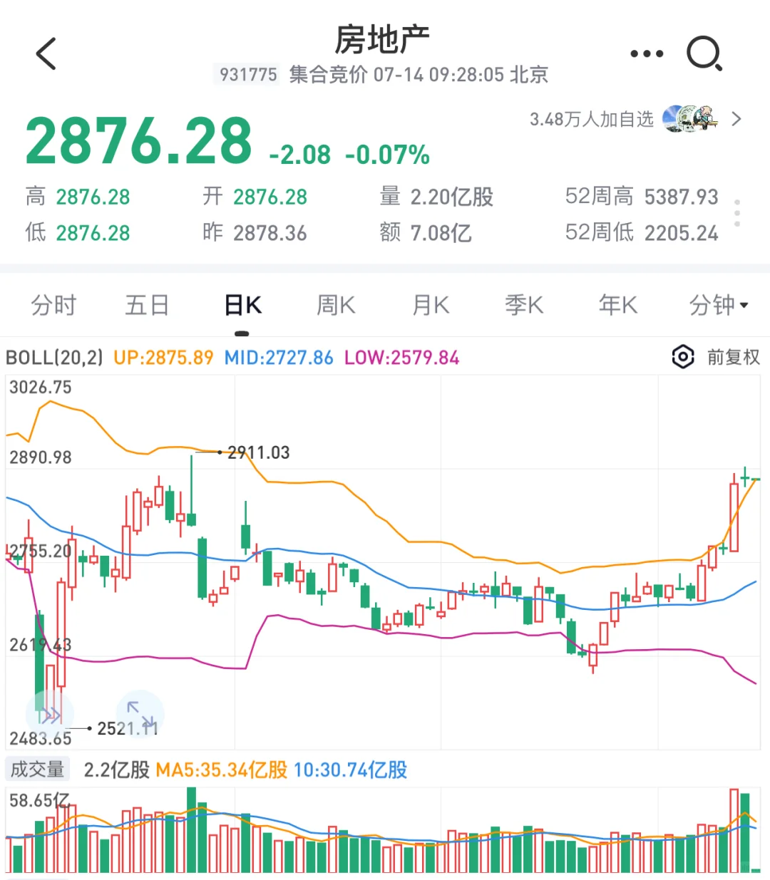Tap the 房地产 title
This screenshot has height=880, width=770.
[x=382, y=40]
